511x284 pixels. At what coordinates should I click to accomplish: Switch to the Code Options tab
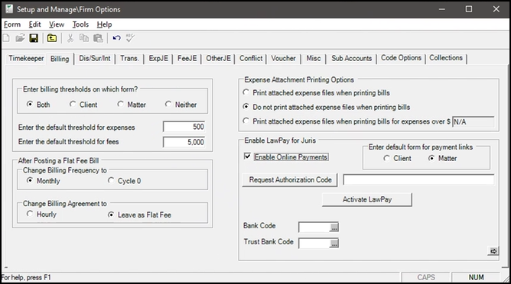click(x=401, y=58)
